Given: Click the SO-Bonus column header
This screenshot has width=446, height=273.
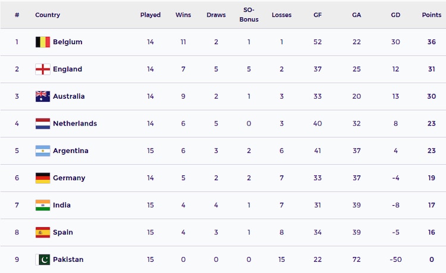Looking at the screenshot, I should pos(249,15).
